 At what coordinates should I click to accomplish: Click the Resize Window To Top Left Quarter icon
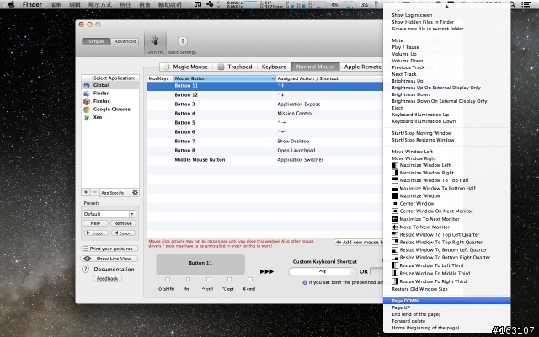pyautogui.click(x=395, y=234)
